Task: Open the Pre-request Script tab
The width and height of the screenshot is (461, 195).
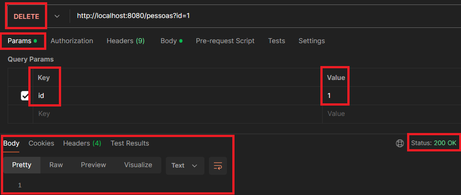Action: coord(225,41)
